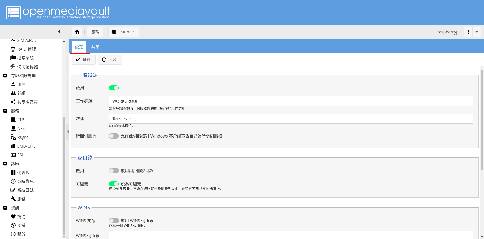This screenshot has height=239, width=484.
Task: Disable the SMB 啟用 toggle in 一般設定
Action: pyautogui.click(x=114, y=88)
